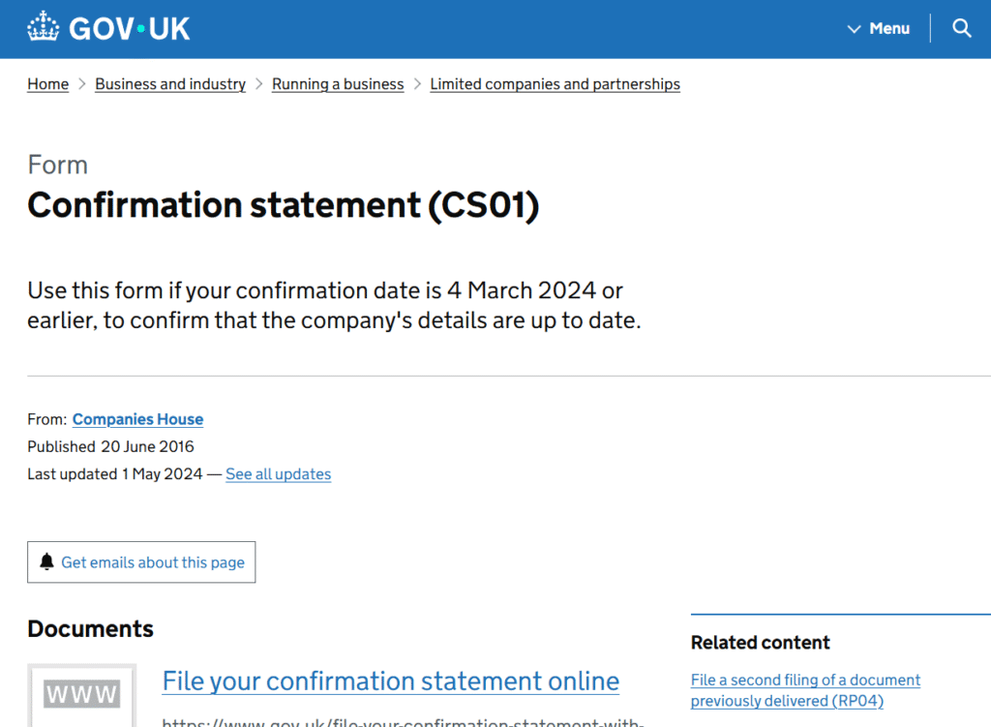Open Limited companies and partnerships breadcrumb
Viewport: 991px width, 727px height.
(555, 84)
